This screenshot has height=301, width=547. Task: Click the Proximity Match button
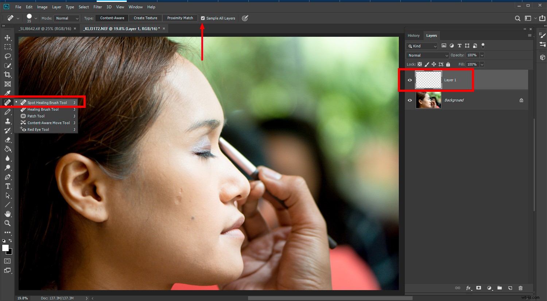click(180, 18)
